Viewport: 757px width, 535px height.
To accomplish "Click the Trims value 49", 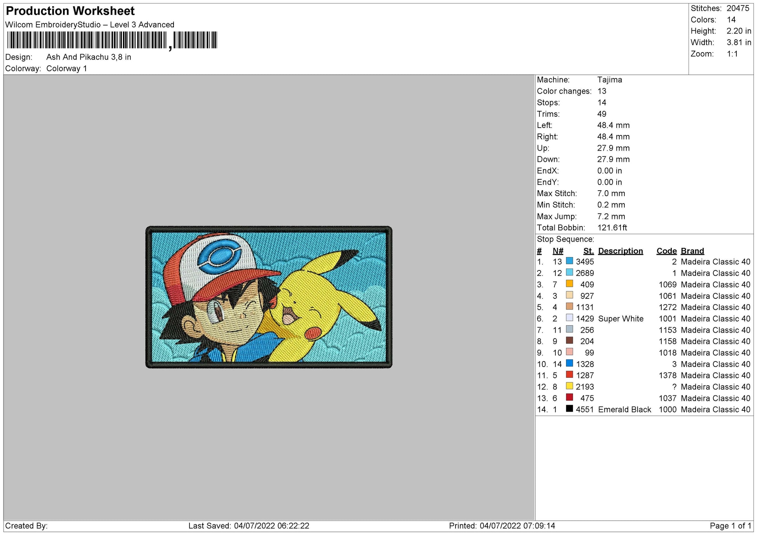I will pyautogui.click(x=602, y=114).
